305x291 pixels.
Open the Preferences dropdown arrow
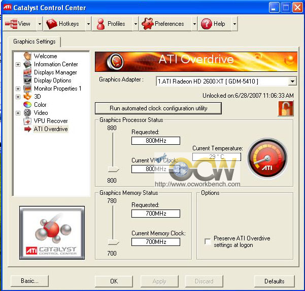[194, 24]
